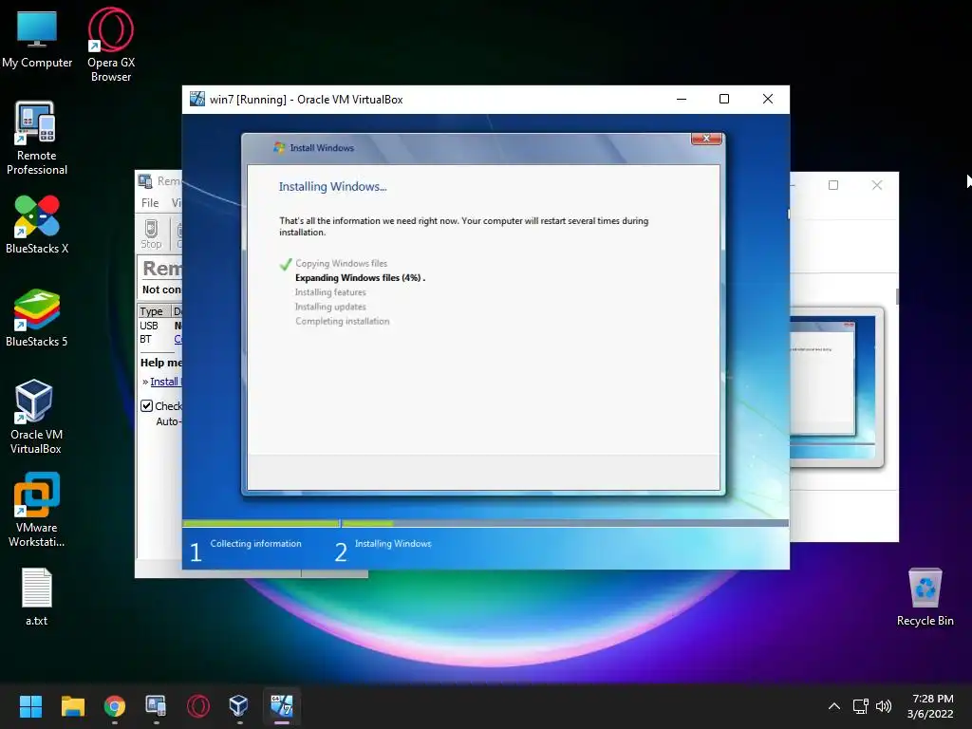Open the Windows Start menu
This screenshot has width=972, height=729.
tap(30, 706)
